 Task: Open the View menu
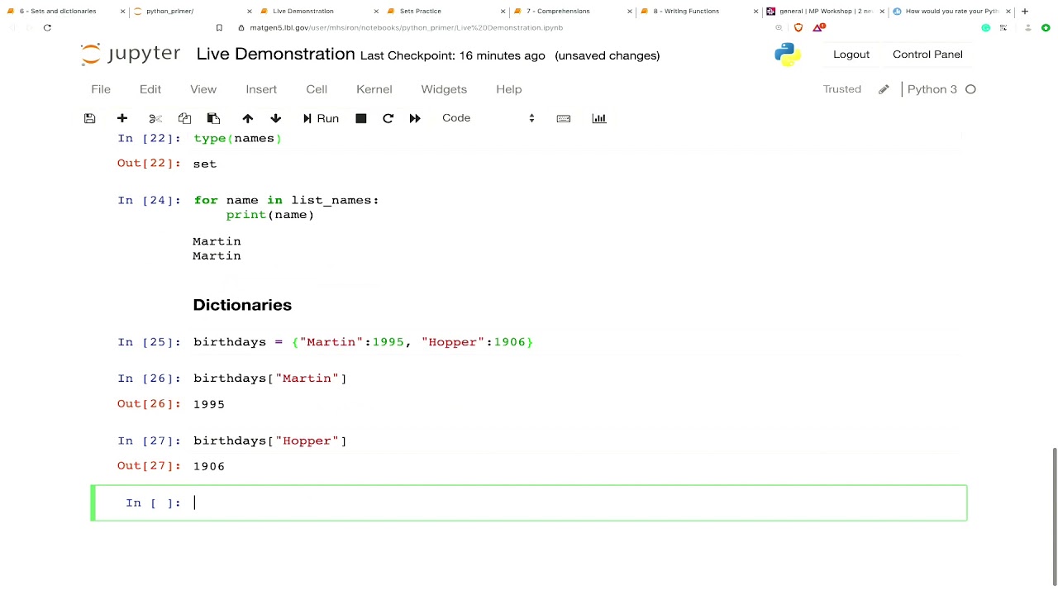[203, 89]
